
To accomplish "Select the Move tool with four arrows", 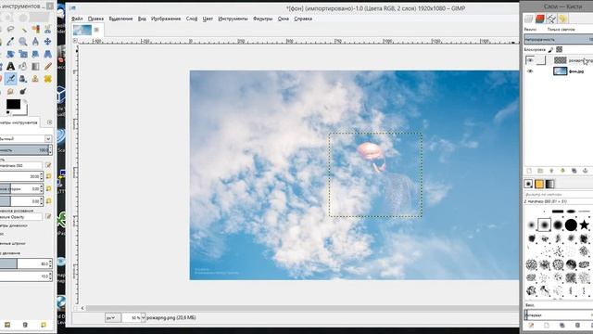I will (47, 41).
